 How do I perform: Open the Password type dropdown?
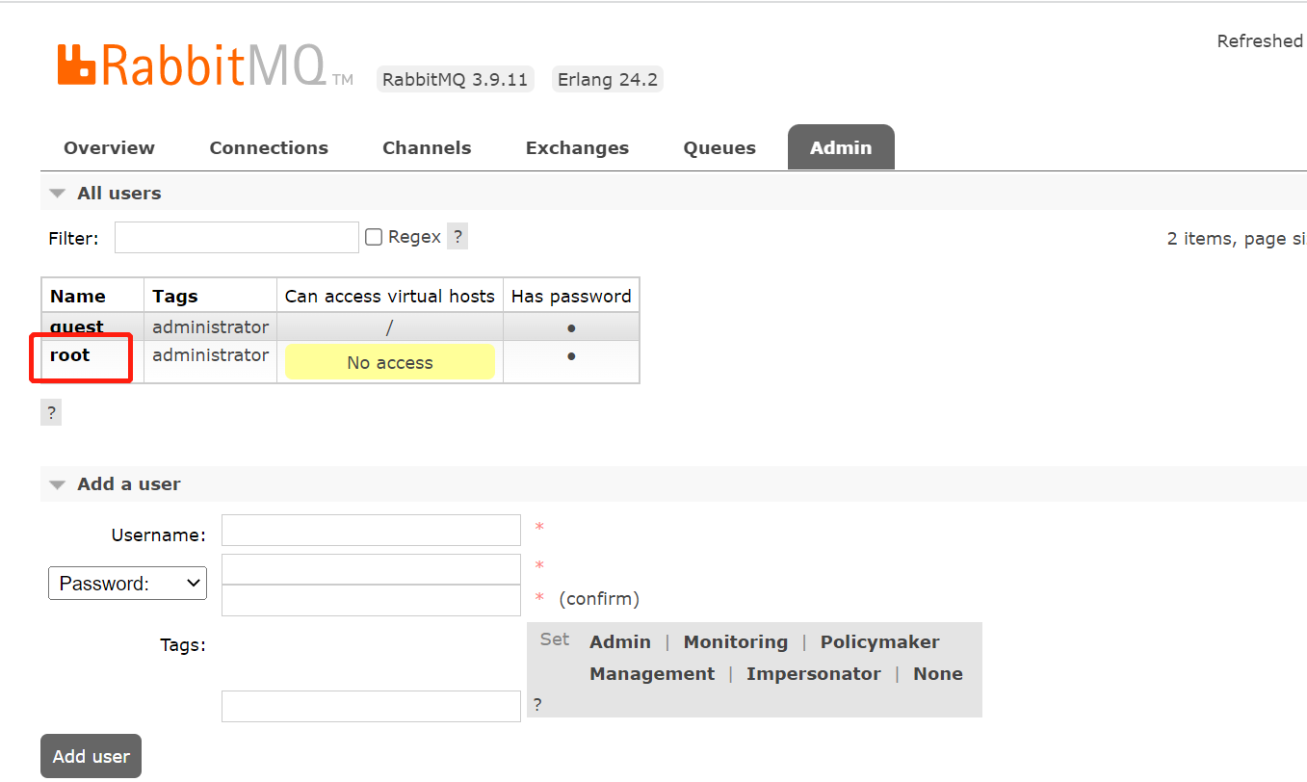(x=127, y=584)
